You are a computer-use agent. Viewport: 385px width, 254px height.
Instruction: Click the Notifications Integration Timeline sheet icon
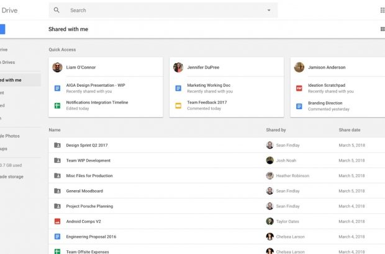tap(57, 105)
